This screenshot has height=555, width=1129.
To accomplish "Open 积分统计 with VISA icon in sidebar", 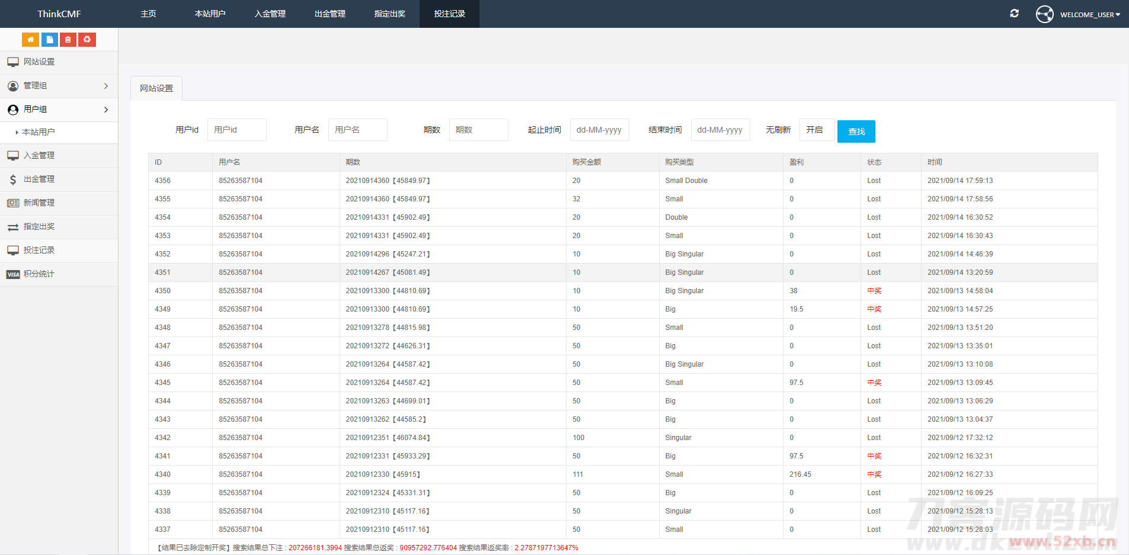I will coord(39,274).
